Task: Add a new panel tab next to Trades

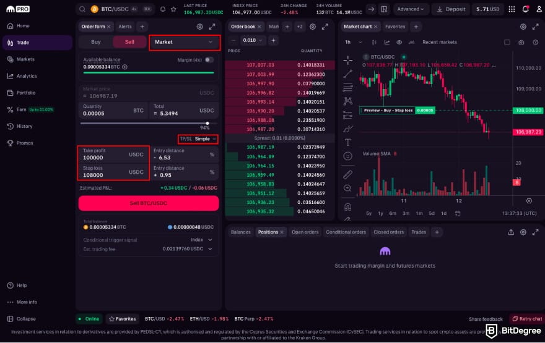Action: (x=437, y=232)
